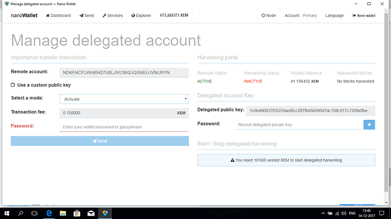Open Windows taskbar search
The width and height of the screenshot is (391, 219).
pyautogui.click(x=20, y=213)
